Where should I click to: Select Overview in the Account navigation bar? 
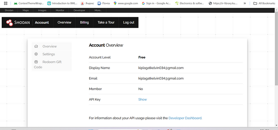click(x=64, y=22)
